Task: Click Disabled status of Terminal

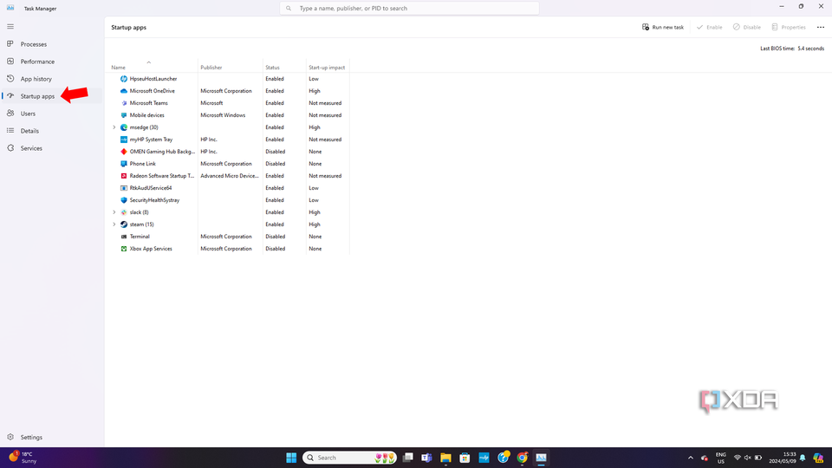Action: (276, 237)
